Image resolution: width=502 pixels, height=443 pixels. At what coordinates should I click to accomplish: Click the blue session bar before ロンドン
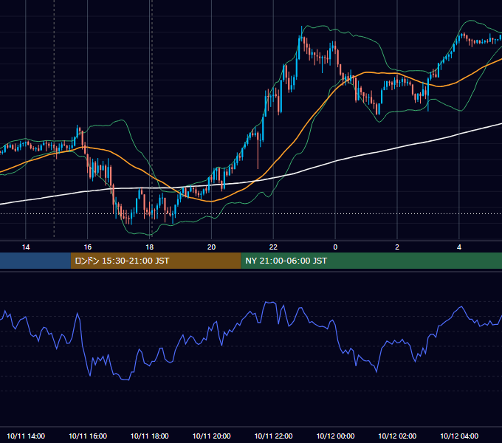point(35,261)
